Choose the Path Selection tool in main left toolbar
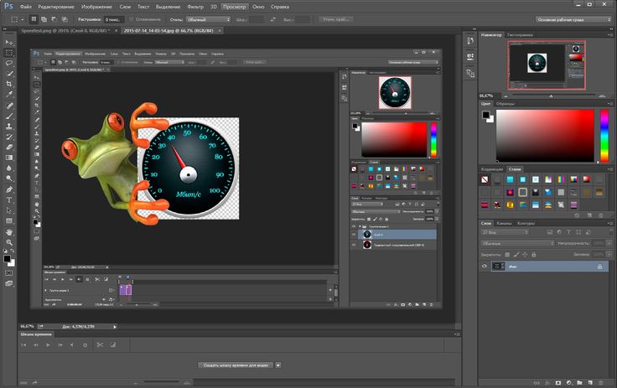617x388 pixels. click(9, 210)
